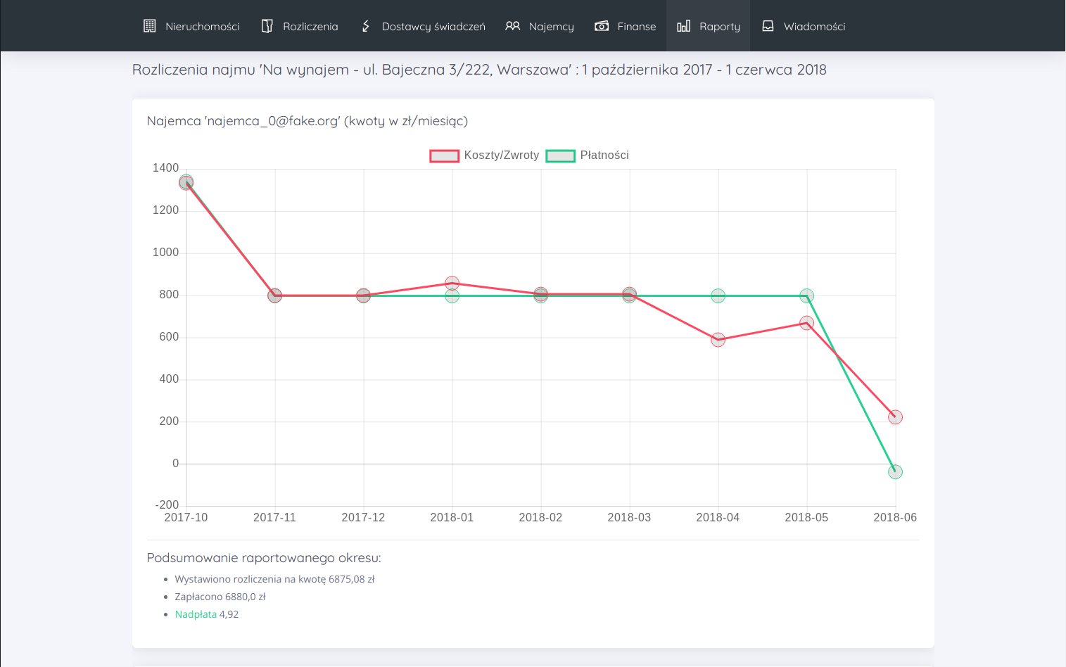Click the green Nadpłata label
Viewport: 1066px width, 667px height.
[196, 614]
